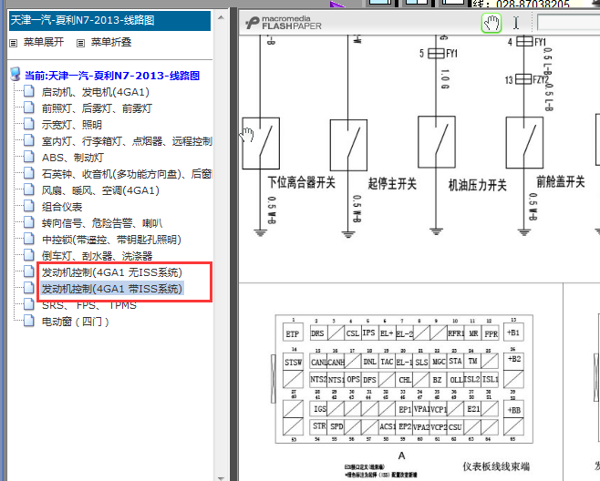Click root node 当前:天津一汽-夏利N7-2013-线路图
600x481 pixels.
[x=112, y=76]
